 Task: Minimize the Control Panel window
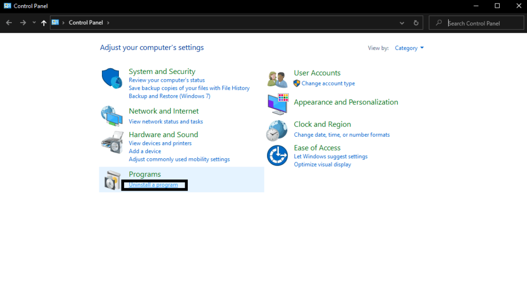pos(476,6)
